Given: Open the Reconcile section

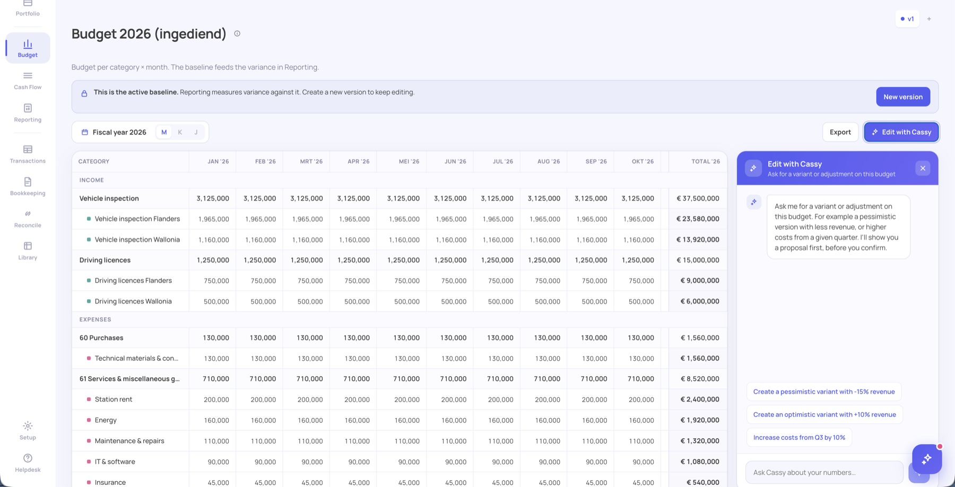Looking at the screenshot, I should tap(28, 219).
